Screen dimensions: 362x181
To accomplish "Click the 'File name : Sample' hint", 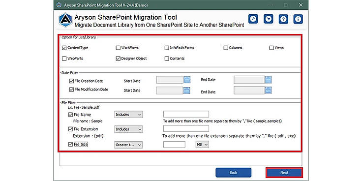I will (88, 121).
